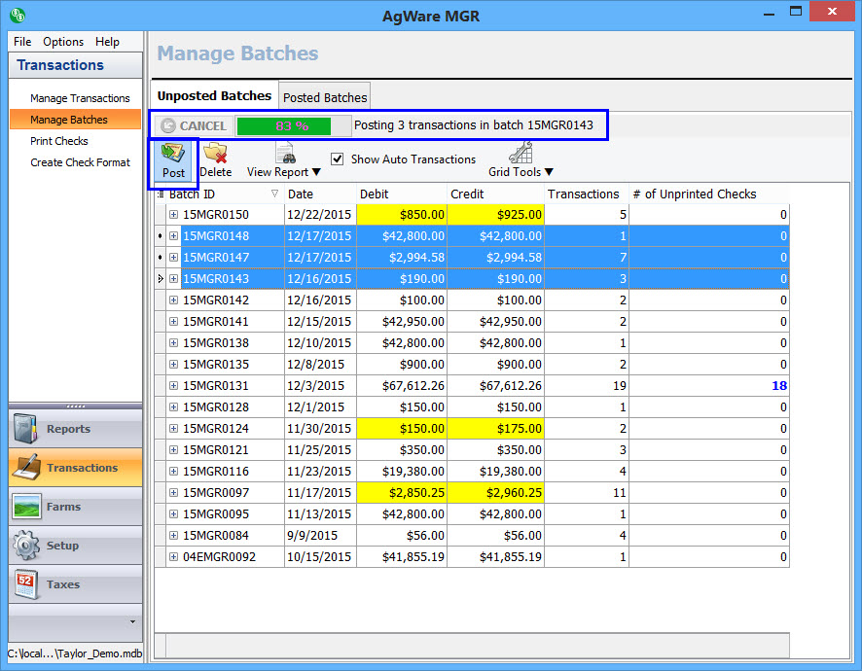Open the View Report binoculars icon

point(285,154)
